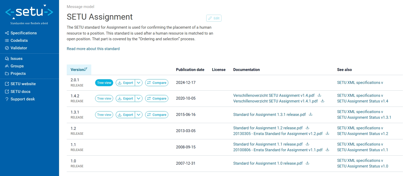Click download icon for Assignment 1.2 release.pdf
The width and height of the screenshot is (406, 176).
pyautogui.click(x=308, y=128)
